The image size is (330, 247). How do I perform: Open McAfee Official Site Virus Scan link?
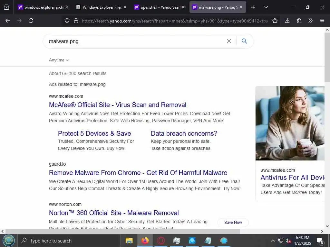pyautogui.click(x=118, y=105)
